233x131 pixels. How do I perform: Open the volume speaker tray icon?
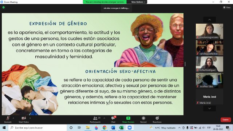(x=204, y=128)
